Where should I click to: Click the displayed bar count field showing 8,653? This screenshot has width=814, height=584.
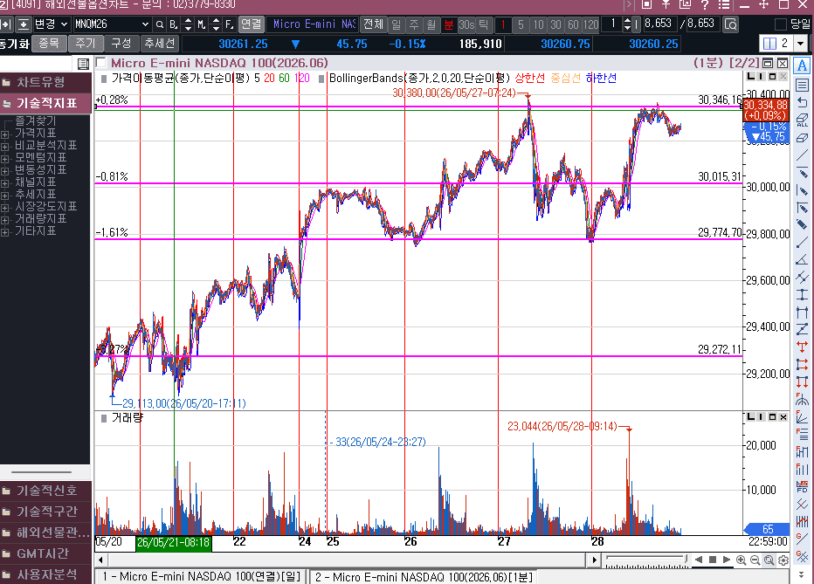(x=659, y=24)
